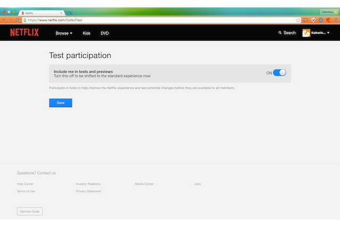Click the Netflix logo in header
The width and height of the screenshot is (340, 226).
tap(24, 33)
